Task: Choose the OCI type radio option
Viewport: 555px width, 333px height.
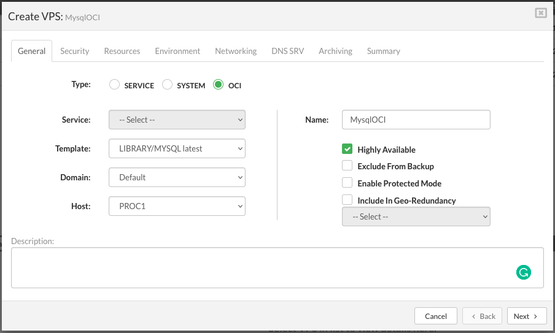Action: [x=218, y=85]
